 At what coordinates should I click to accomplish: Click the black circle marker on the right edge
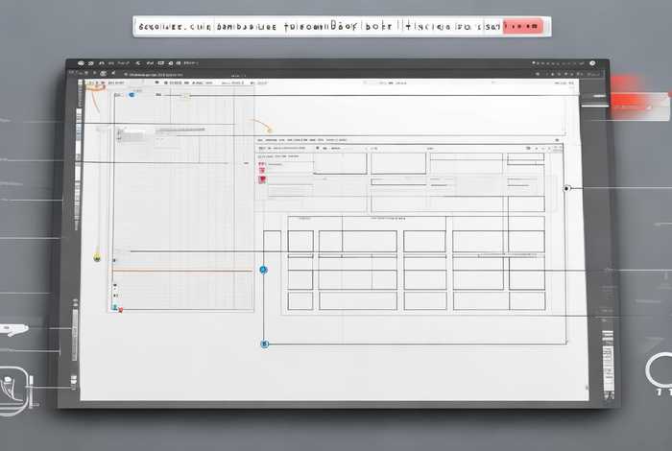567,188
